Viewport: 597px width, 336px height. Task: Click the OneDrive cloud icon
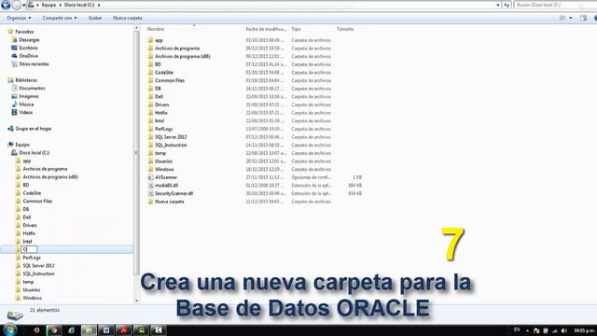15,56
